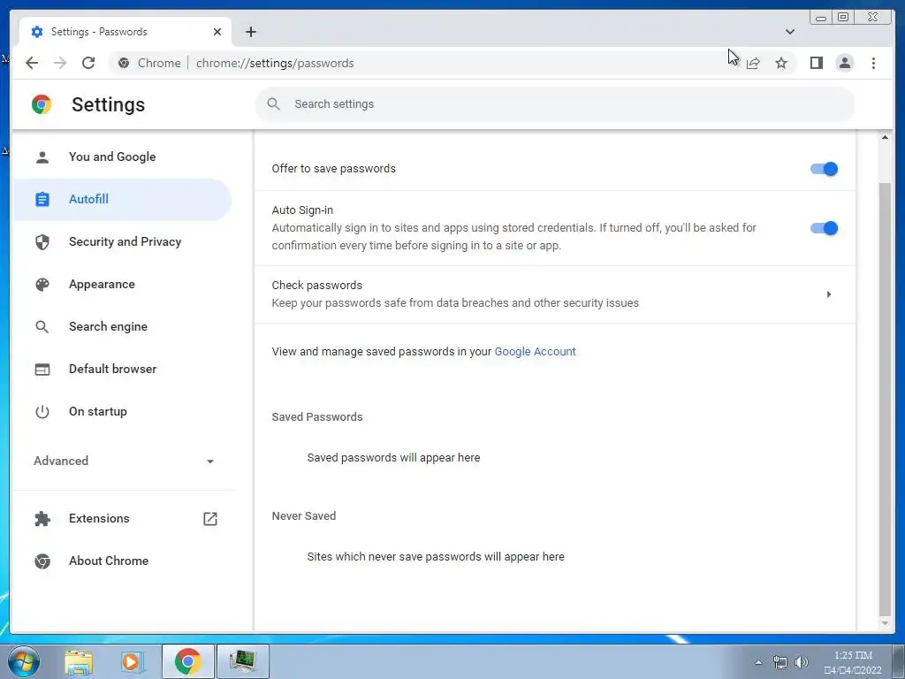Open On startup settings
This screenshot has height=679, width=905.
(122, 412)
